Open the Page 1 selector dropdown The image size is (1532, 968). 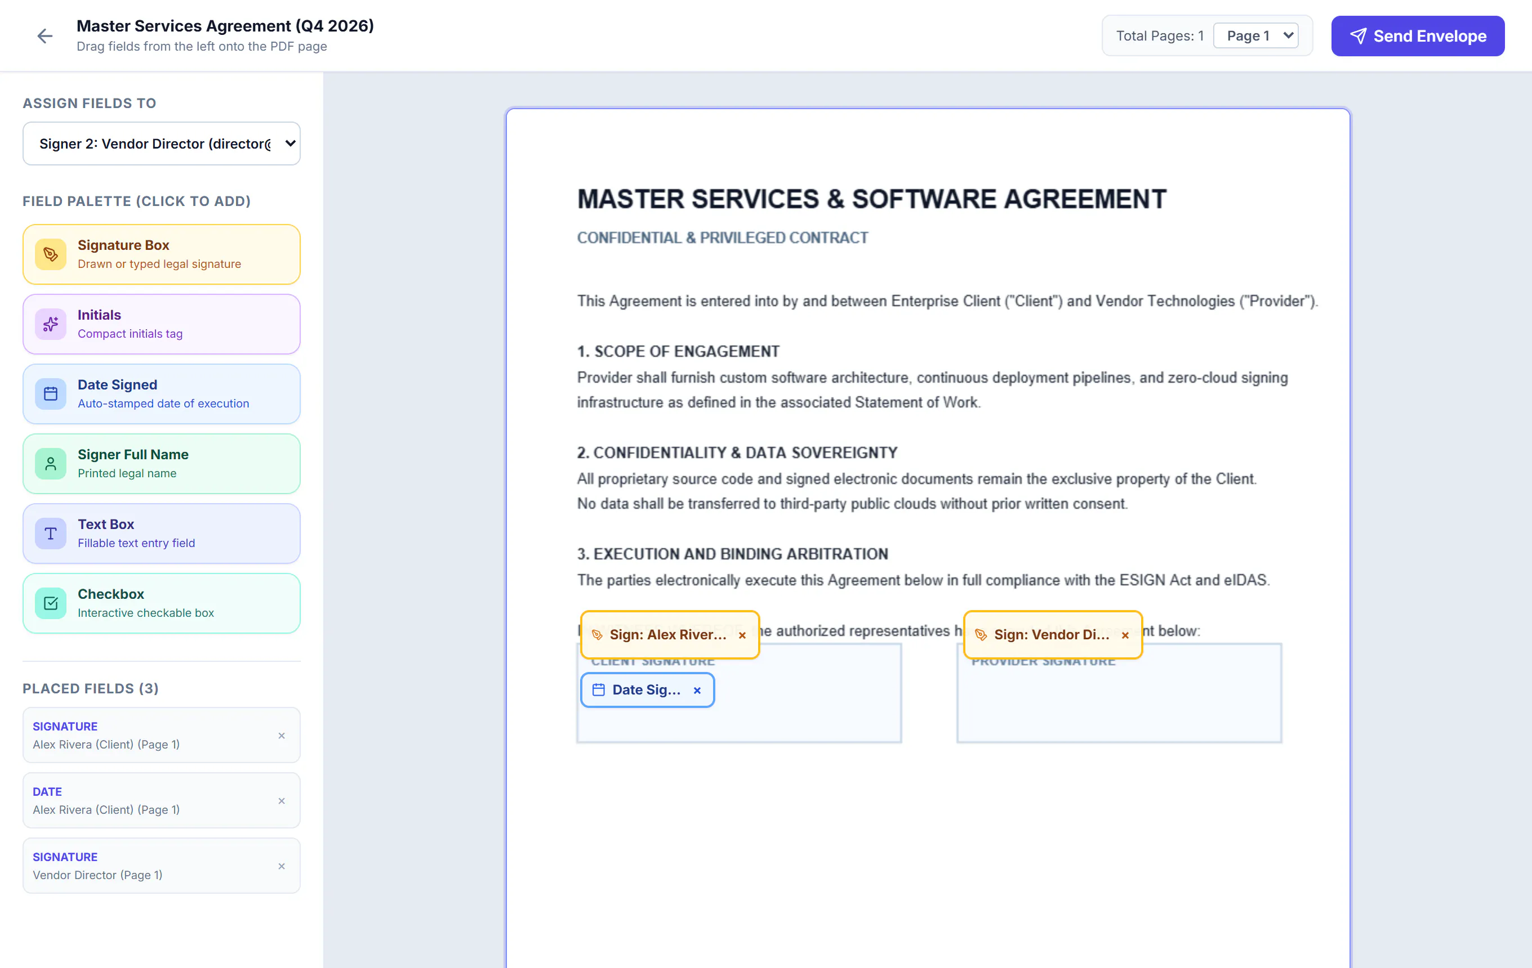1256,35
